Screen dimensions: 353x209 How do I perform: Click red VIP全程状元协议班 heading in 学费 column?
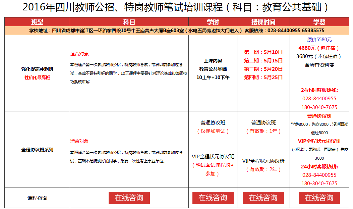click(319, 141)
